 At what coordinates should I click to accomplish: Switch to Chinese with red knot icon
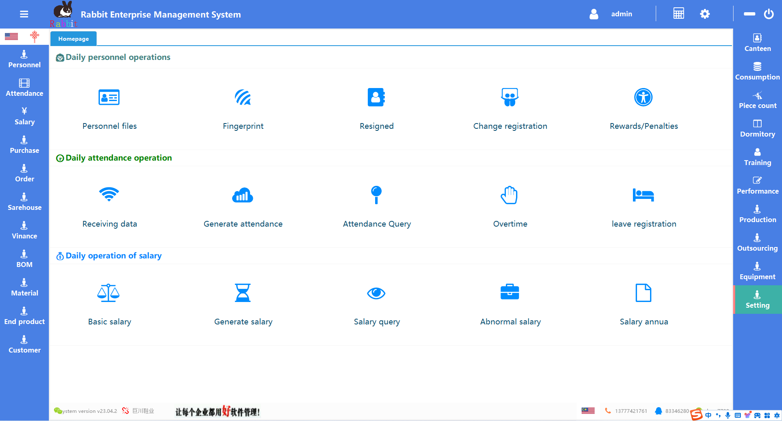point(35,37)
